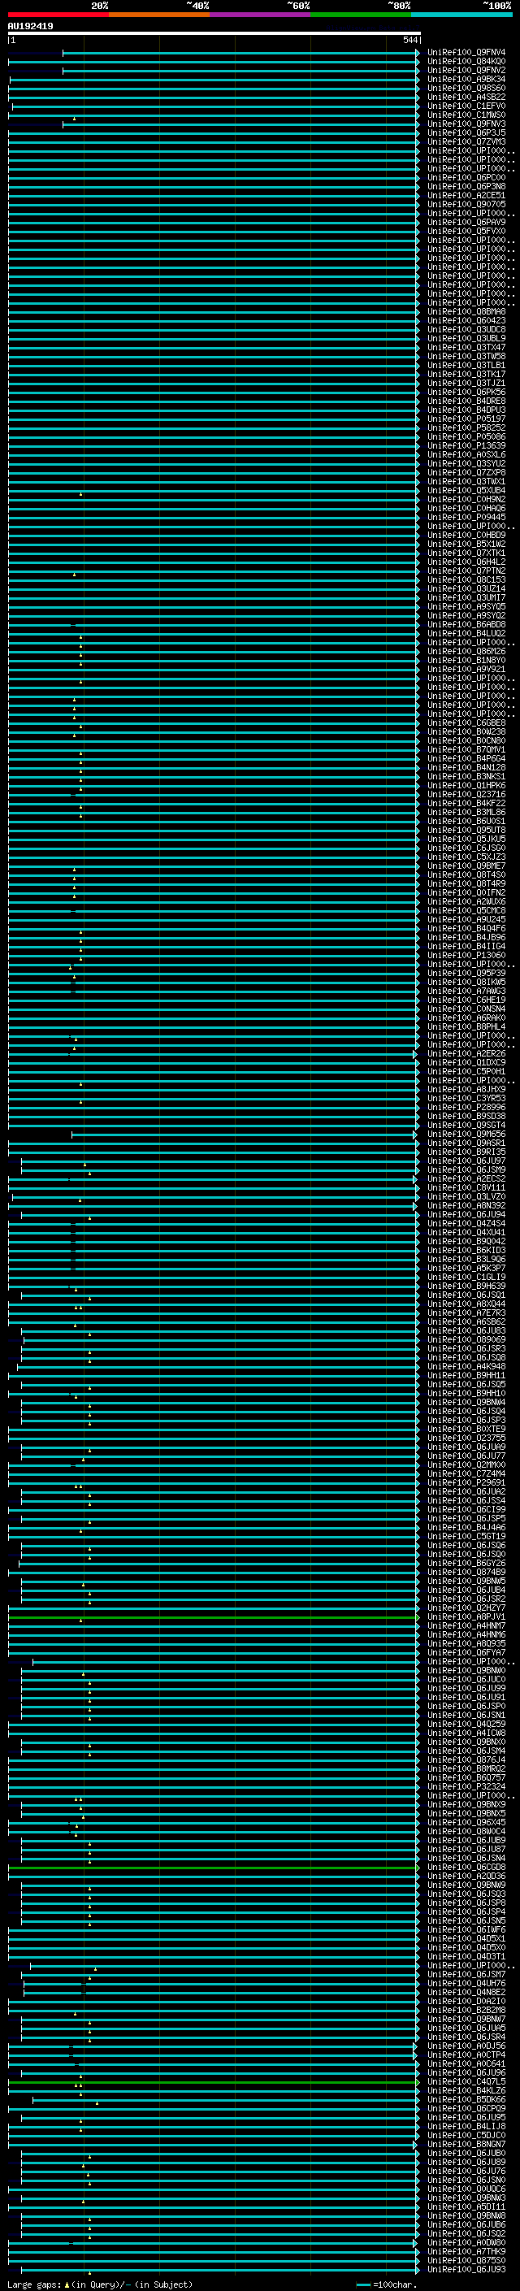Select the UniRef100_B8PHL4 row label
The image size is (520, 2291).
466,1027
